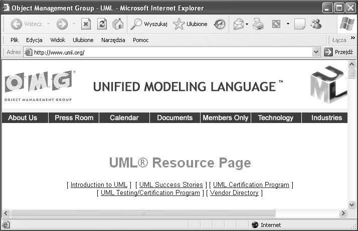
Task: Open the Narzędzia menu
Action: point(113,40)
